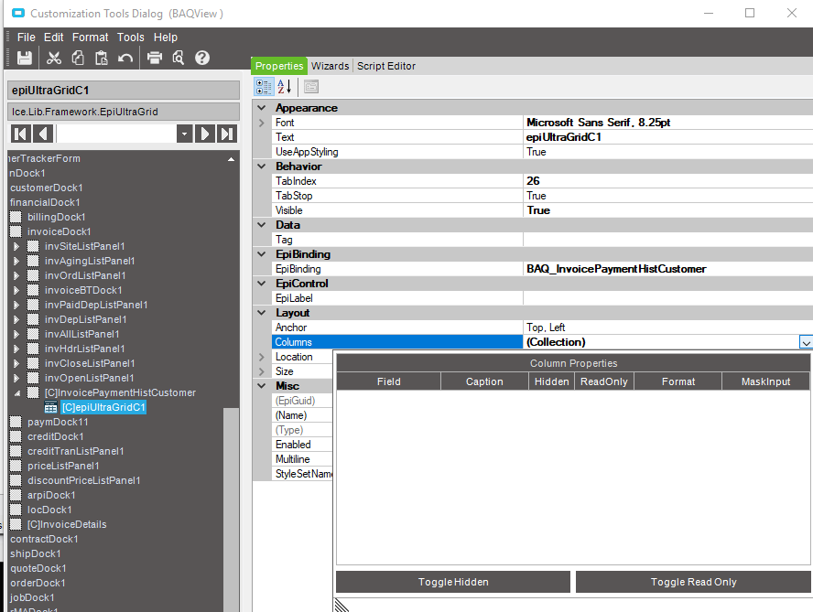This screenshot has height=612, width=813.
Task: Expand the invOpenListPanel1 tree node
Action: coord(16,379)
